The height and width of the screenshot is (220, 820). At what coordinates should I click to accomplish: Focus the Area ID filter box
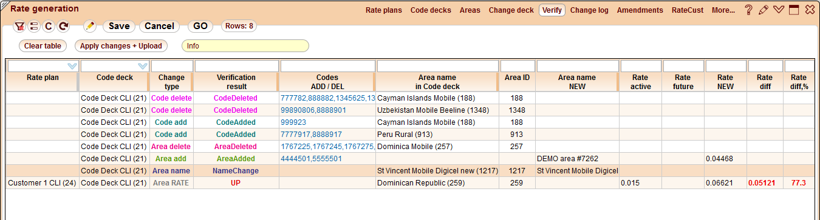pyautogui.click(x=518, y=66)
